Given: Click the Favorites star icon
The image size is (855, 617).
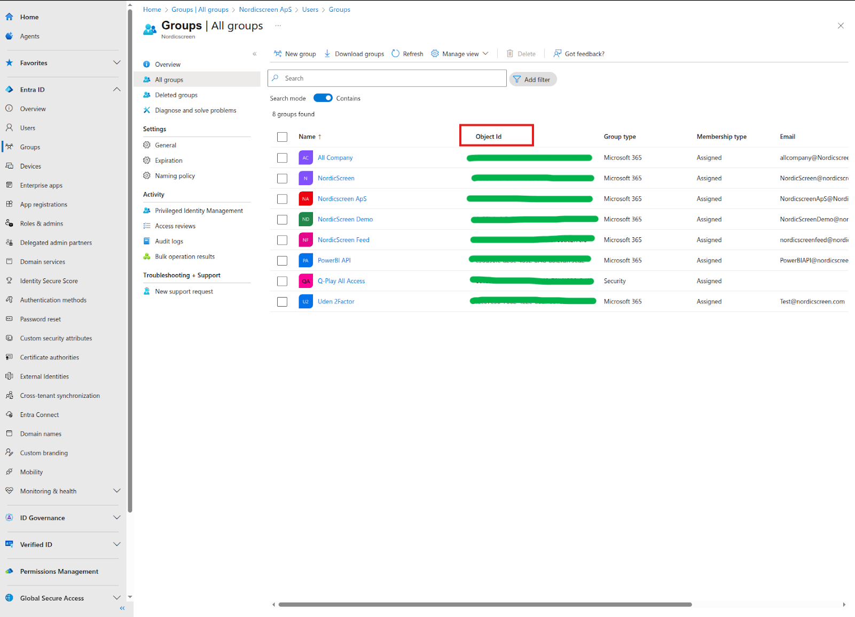Looking at the screenshot, I should coord(9,63).
